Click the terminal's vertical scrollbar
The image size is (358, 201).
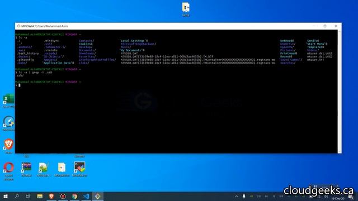340,91
